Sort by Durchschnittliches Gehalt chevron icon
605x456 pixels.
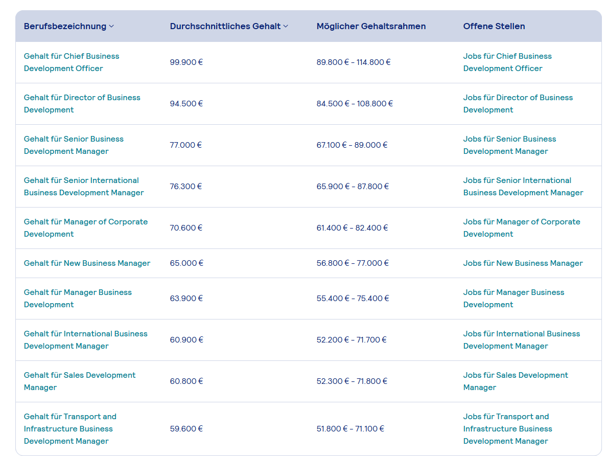286,26
